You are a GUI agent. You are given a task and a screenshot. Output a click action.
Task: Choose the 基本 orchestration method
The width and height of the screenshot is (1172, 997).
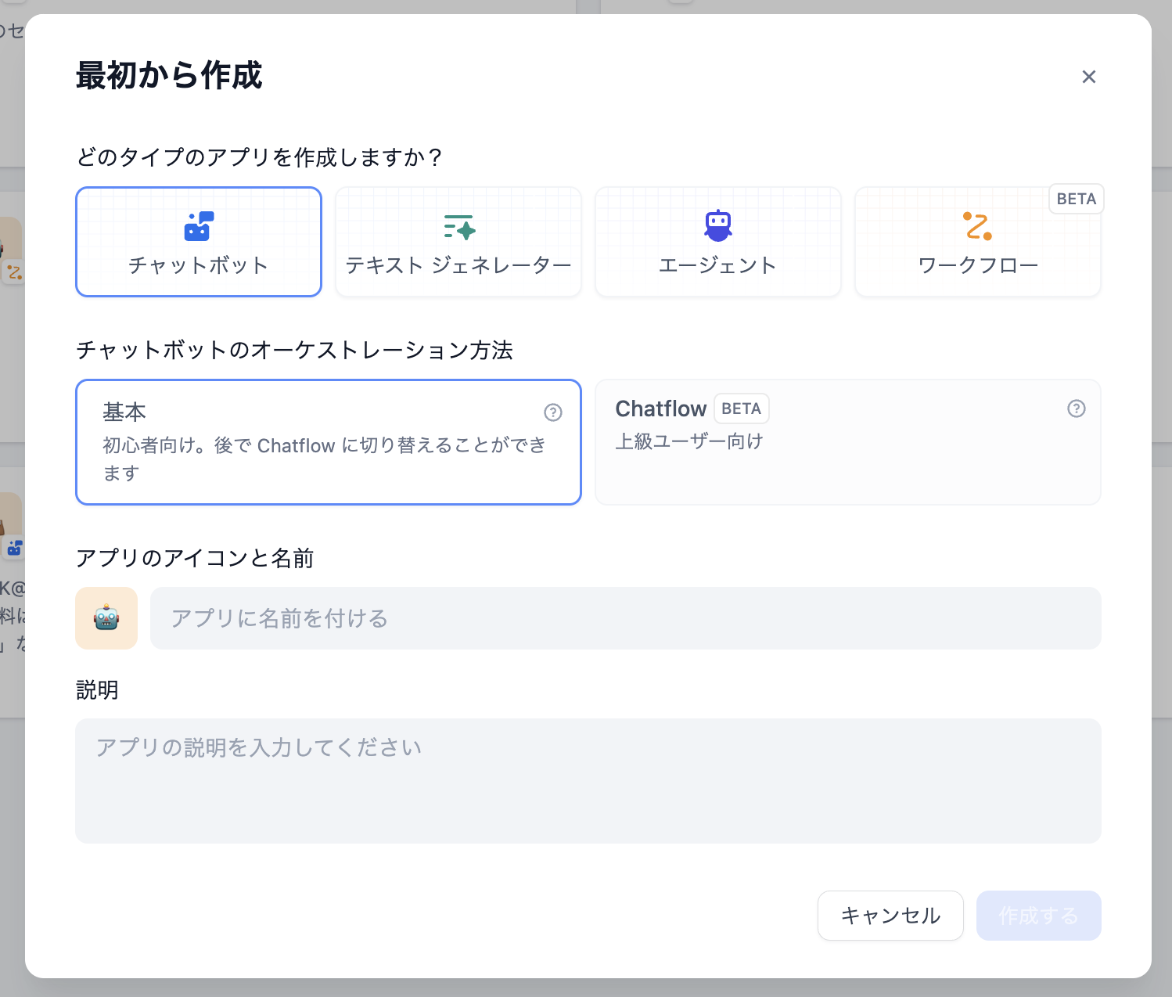(329, 442)
